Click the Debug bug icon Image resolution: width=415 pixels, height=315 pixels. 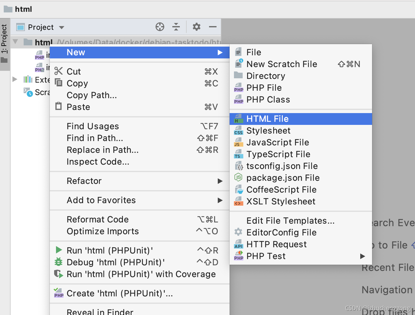tap(58, 262)
